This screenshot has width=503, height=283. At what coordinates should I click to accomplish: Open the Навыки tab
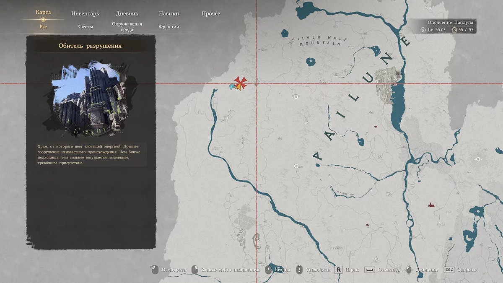[x=169, y=14]
